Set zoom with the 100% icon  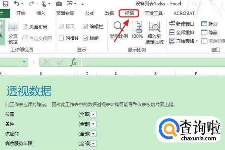click(x=137, y=30)
